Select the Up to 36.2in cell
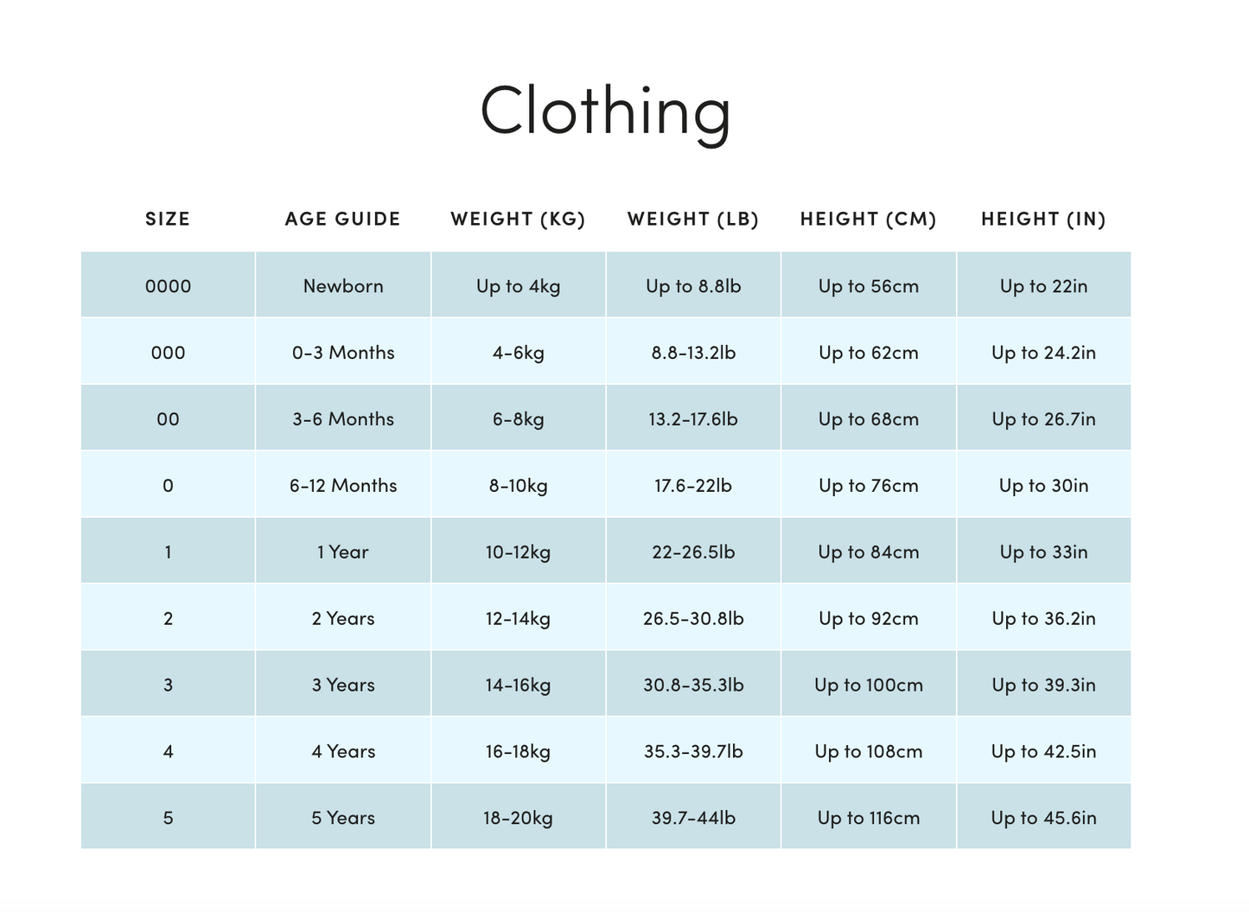 [x=1043, y=619]
